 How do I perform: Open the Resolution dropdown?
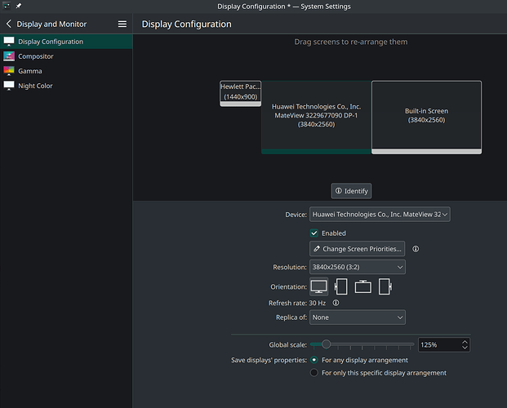[358, 267]
